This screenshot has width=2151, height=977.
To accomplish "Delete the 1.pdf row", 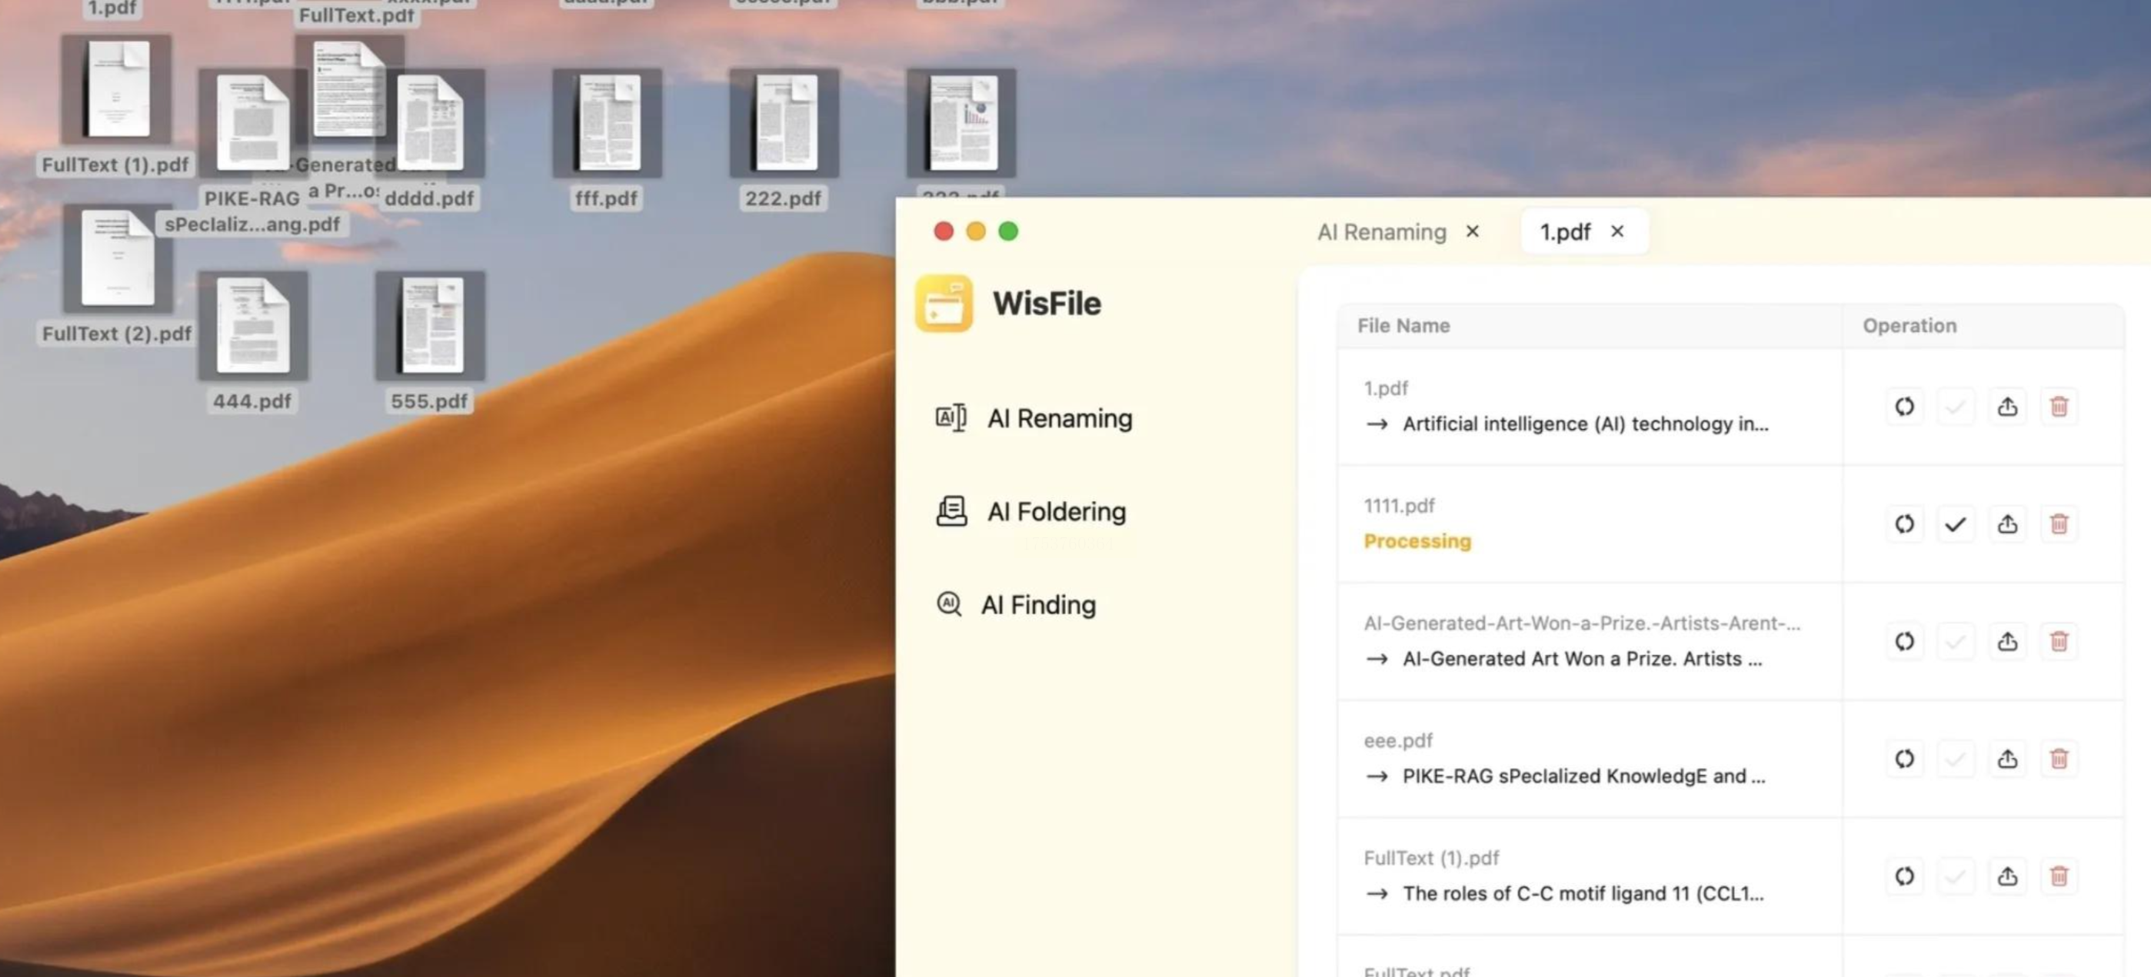I will [2058, 407].
